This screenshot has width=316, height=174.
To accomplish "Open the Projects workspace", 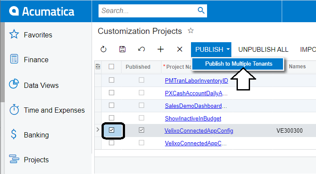I will pyautogui.click(x=29, y=160).
